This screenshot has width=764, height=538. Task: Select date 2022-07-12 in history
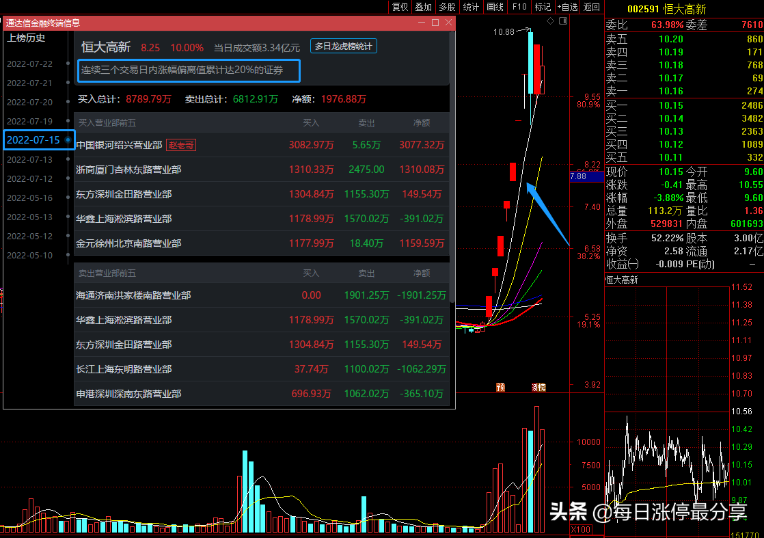29,178
